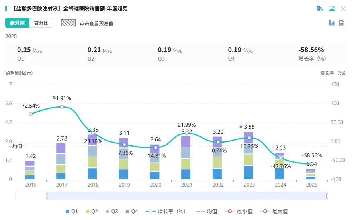Click the 2023 stacked bar
The width and height of the screenshot is (354, 220).
[248, 156]
